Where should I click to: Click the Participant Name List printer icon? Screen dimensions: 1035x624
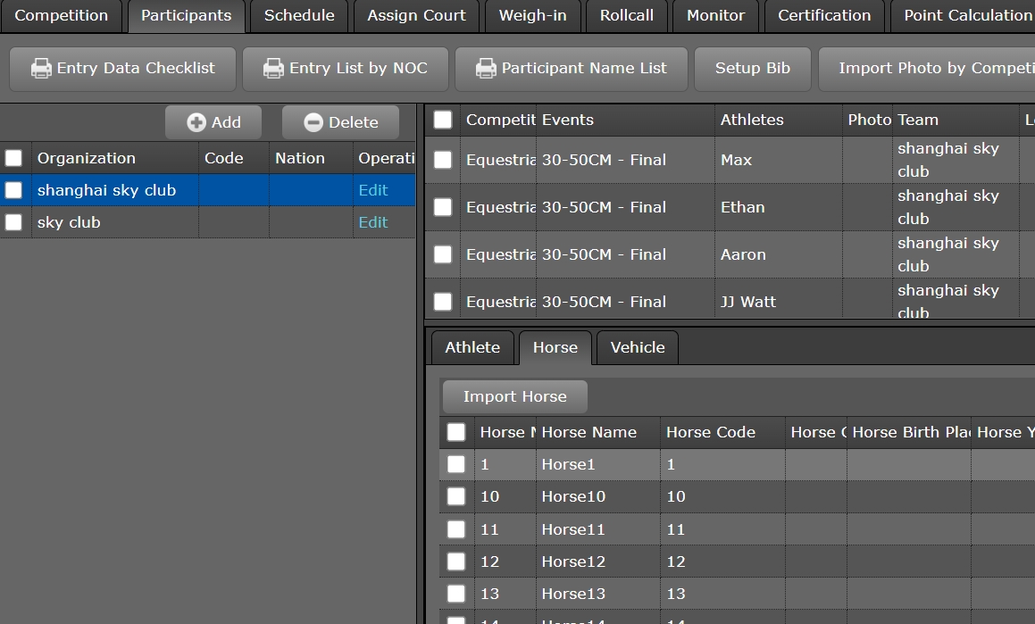tap(486, 69)
